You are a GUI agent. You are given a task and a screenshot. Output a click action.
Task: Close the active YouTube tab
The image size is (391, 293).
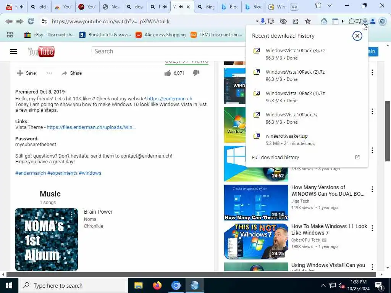(188, 7)
